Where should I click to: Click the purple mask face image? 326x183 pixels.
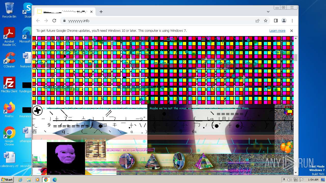(x=66, y=158)
